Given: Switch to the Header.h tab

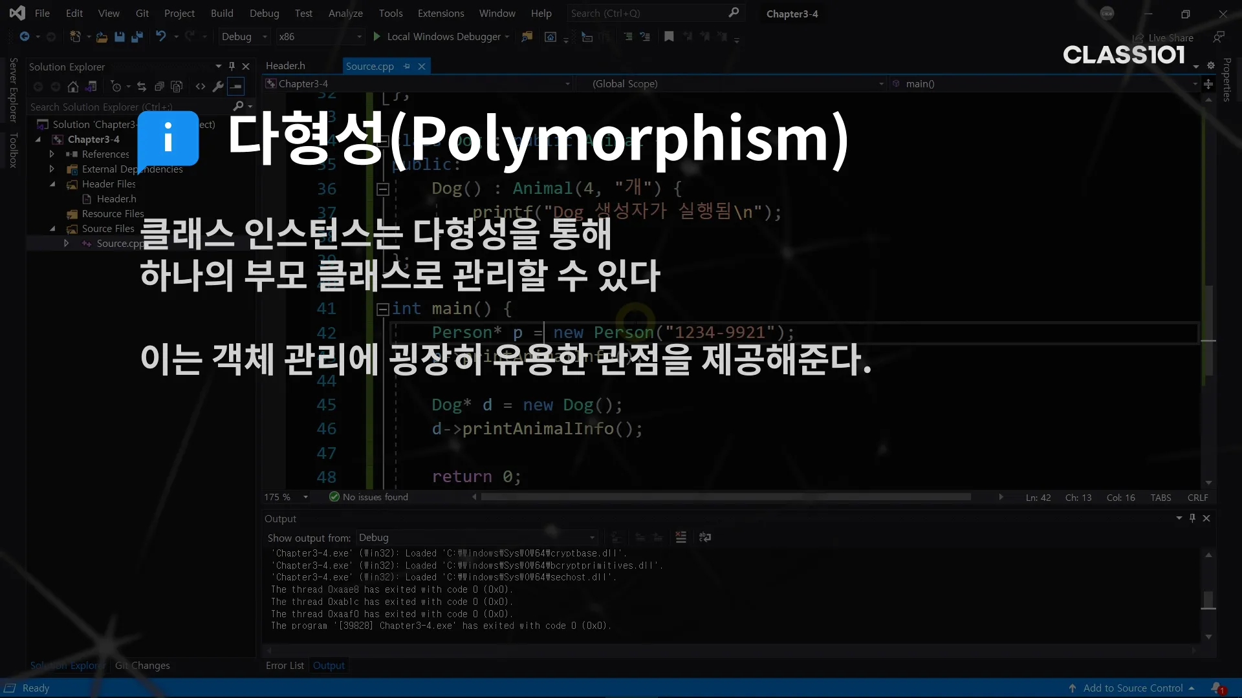Looking at the screenshot, I should click(x=285, y=66).
